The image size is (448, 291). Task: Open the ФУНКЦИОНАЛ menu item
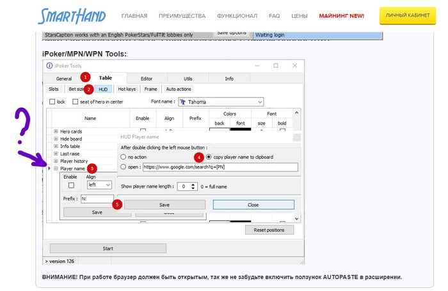[237, 16]
